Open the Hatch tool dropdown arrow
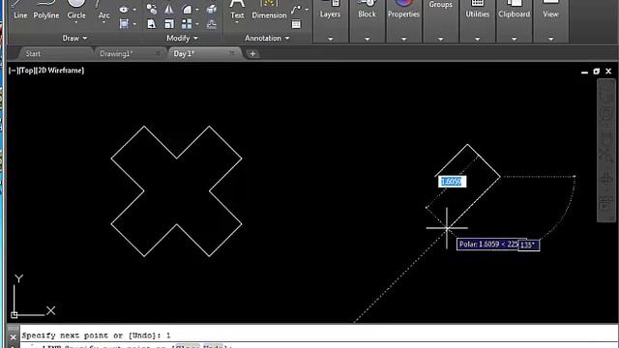The image size is (619, 348). [134, 24]
